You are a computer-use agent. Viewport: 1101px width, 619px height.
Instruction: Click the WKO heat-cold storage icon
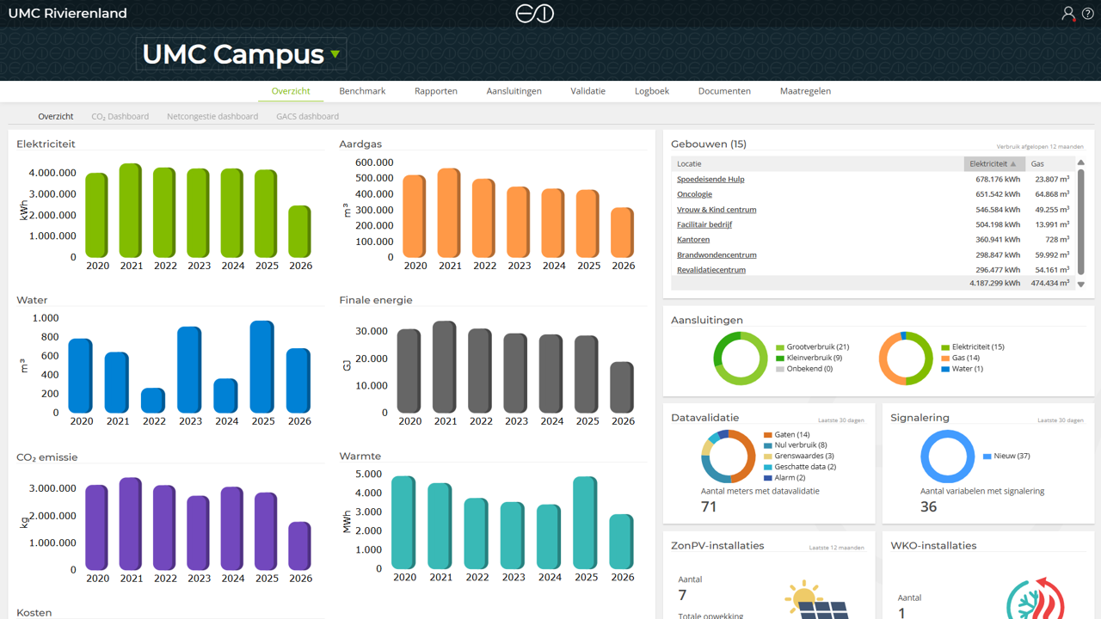1036,599
